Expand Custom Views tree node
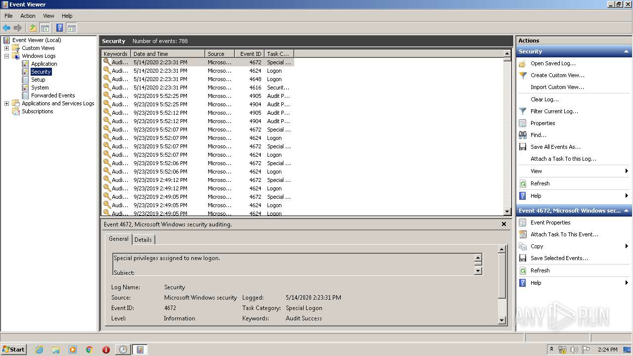The image size is (633, 356). 6,48
